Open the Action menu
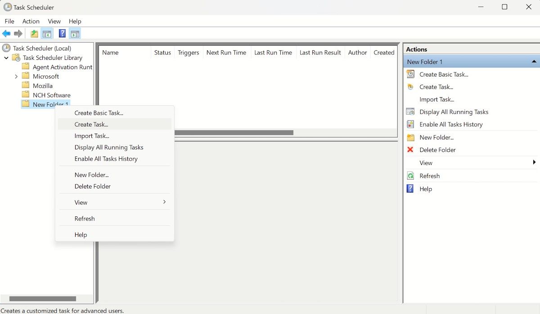 click(31, 21)
